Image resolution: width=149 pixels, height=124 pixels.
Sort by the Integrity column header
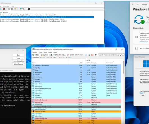(98, 63)
